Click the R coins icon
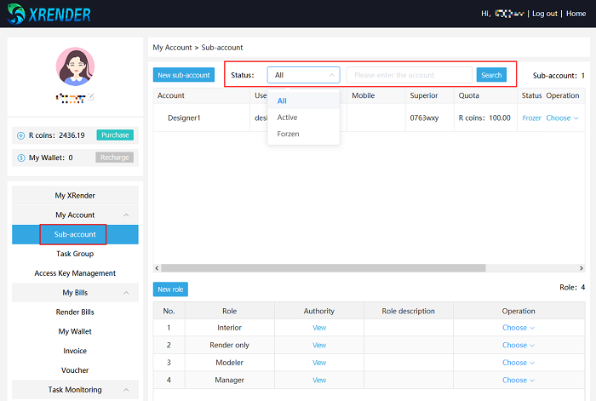This screenshot has width=596, height=401. (x=20, y=135)
